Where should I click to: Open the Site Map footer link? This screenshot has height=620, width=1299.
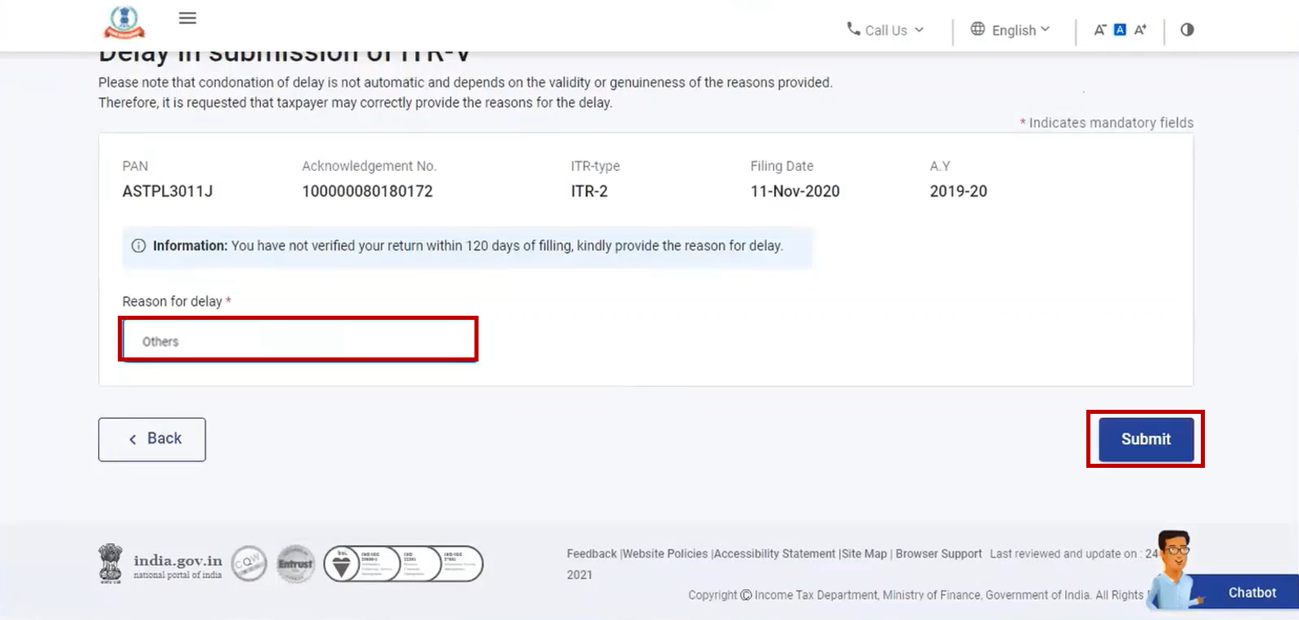tap(865, 554)
